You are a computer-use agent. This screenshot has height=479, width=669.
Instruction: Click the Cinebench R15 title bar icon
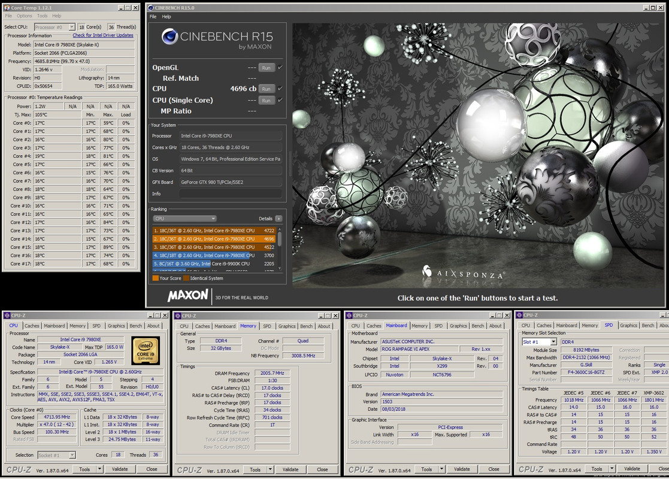(150, 8)
